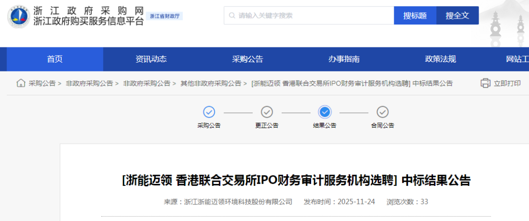Select the 合同公告 step circle

pyautogui.click(x=383, y=112)
